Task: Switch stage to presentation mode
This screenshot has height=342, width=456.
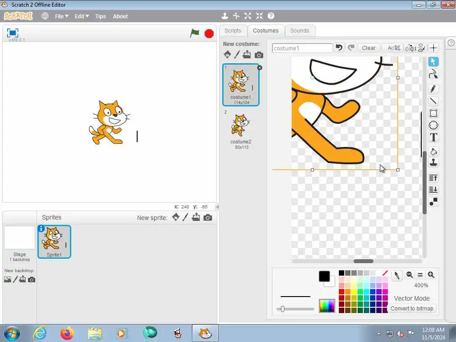Action: tap(12, 33)
